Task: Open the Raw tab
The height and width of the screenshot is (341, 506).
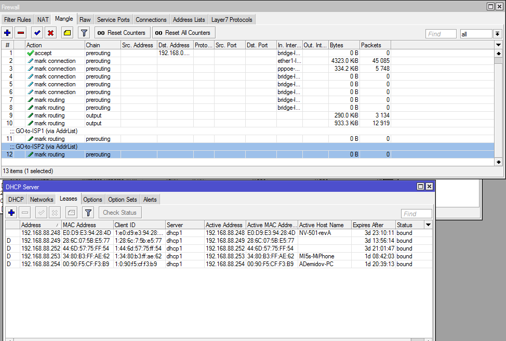Action: tap(85, 20)
